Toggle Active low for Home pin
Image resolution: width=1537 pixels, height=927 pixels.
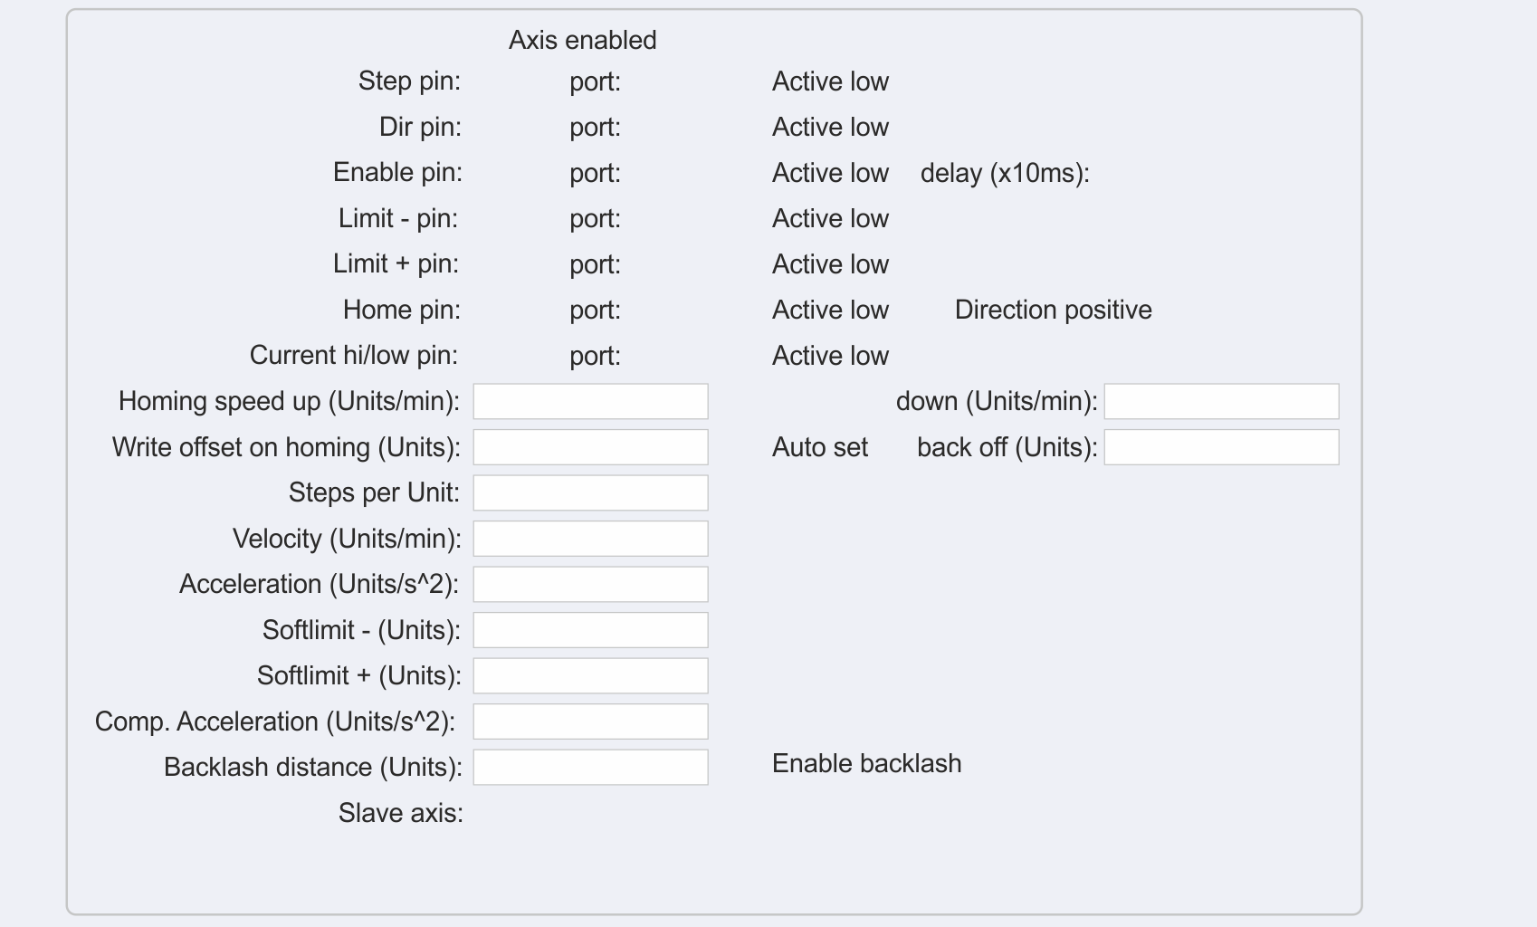[x=829, y=310]
